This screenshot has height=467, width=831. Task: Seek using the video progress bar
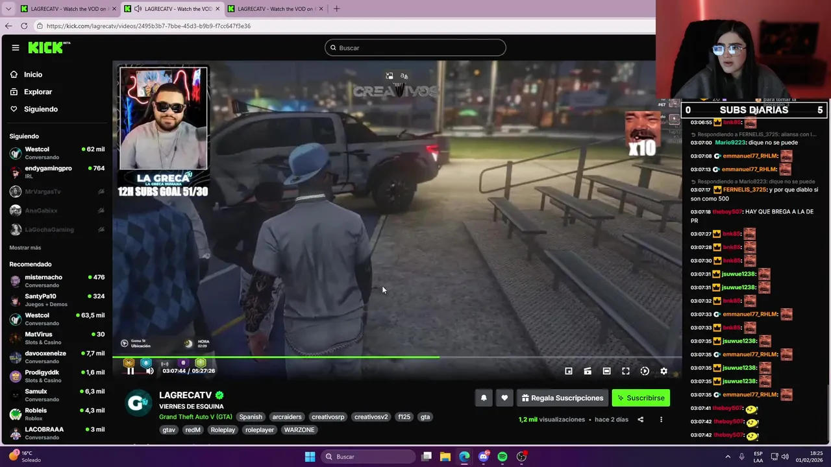pos(397,357)
